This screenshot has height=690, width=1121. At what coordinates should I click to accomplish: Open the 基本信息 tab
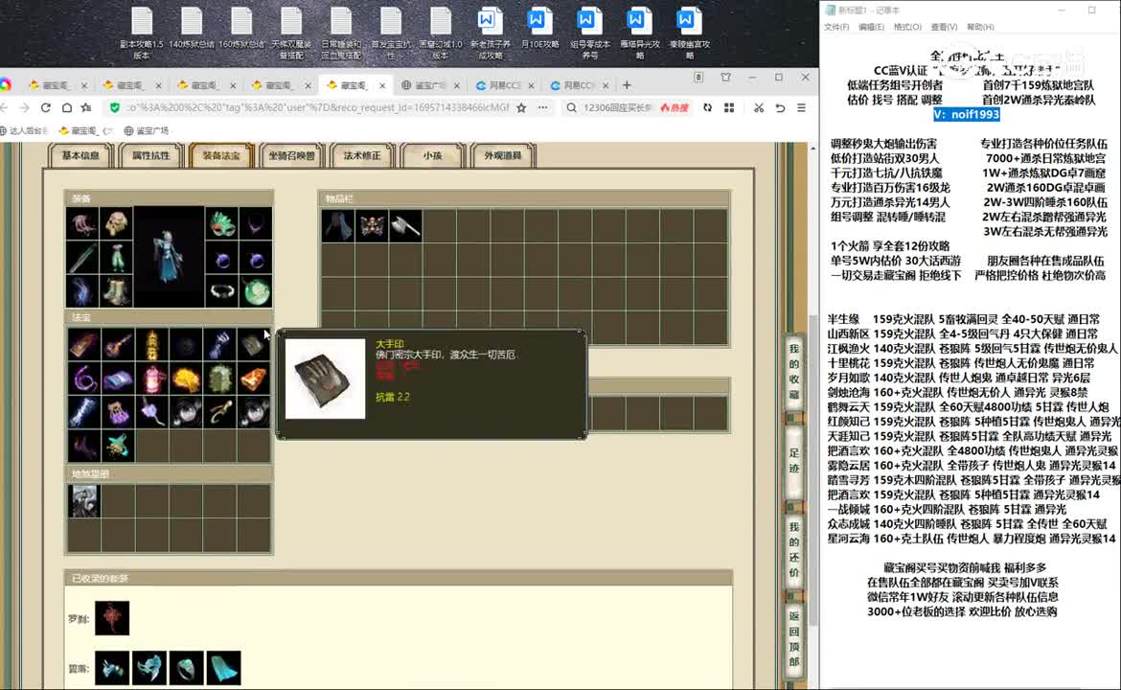pyautogui.click(x=80, y=155)
